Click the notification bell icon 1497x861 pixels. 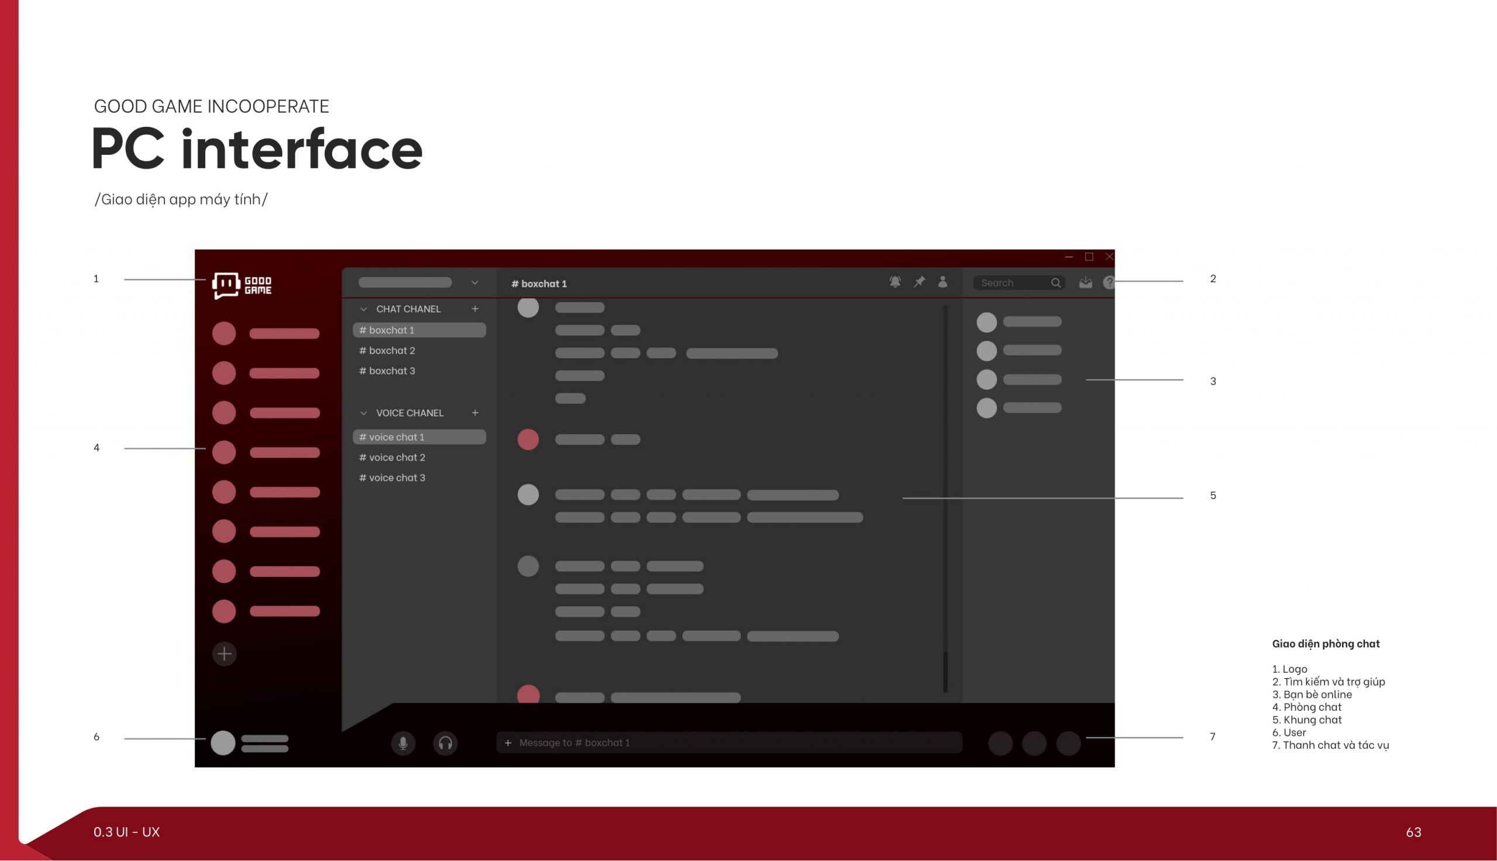tap(892, 283)
